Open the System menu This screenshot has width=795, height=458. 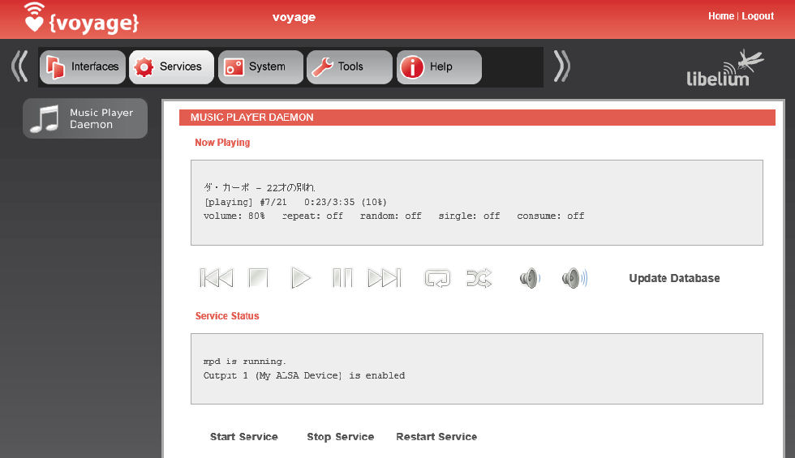[260, 67]
